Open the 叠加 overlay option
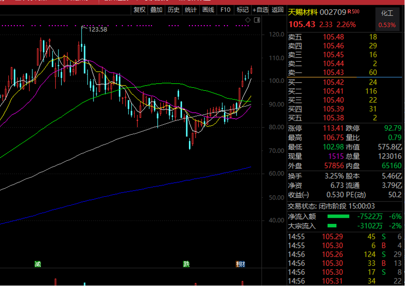This screenshot has height=286, width=405. (156, 10)
